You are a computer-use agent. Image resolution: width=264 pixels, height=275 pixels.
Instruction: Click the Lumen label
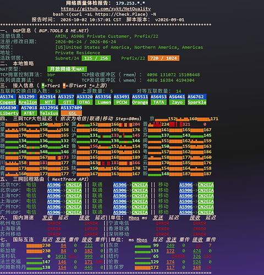[103, 102]
